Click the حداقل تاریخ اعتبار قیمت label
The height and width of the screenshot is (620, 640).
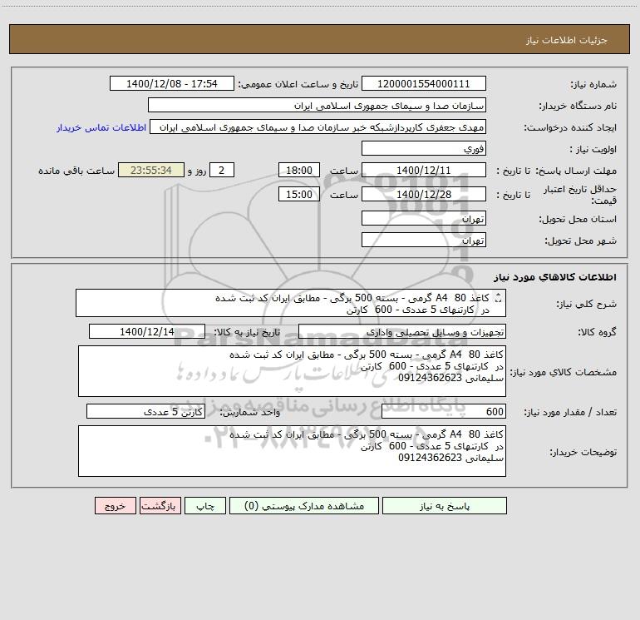point(579,195)
